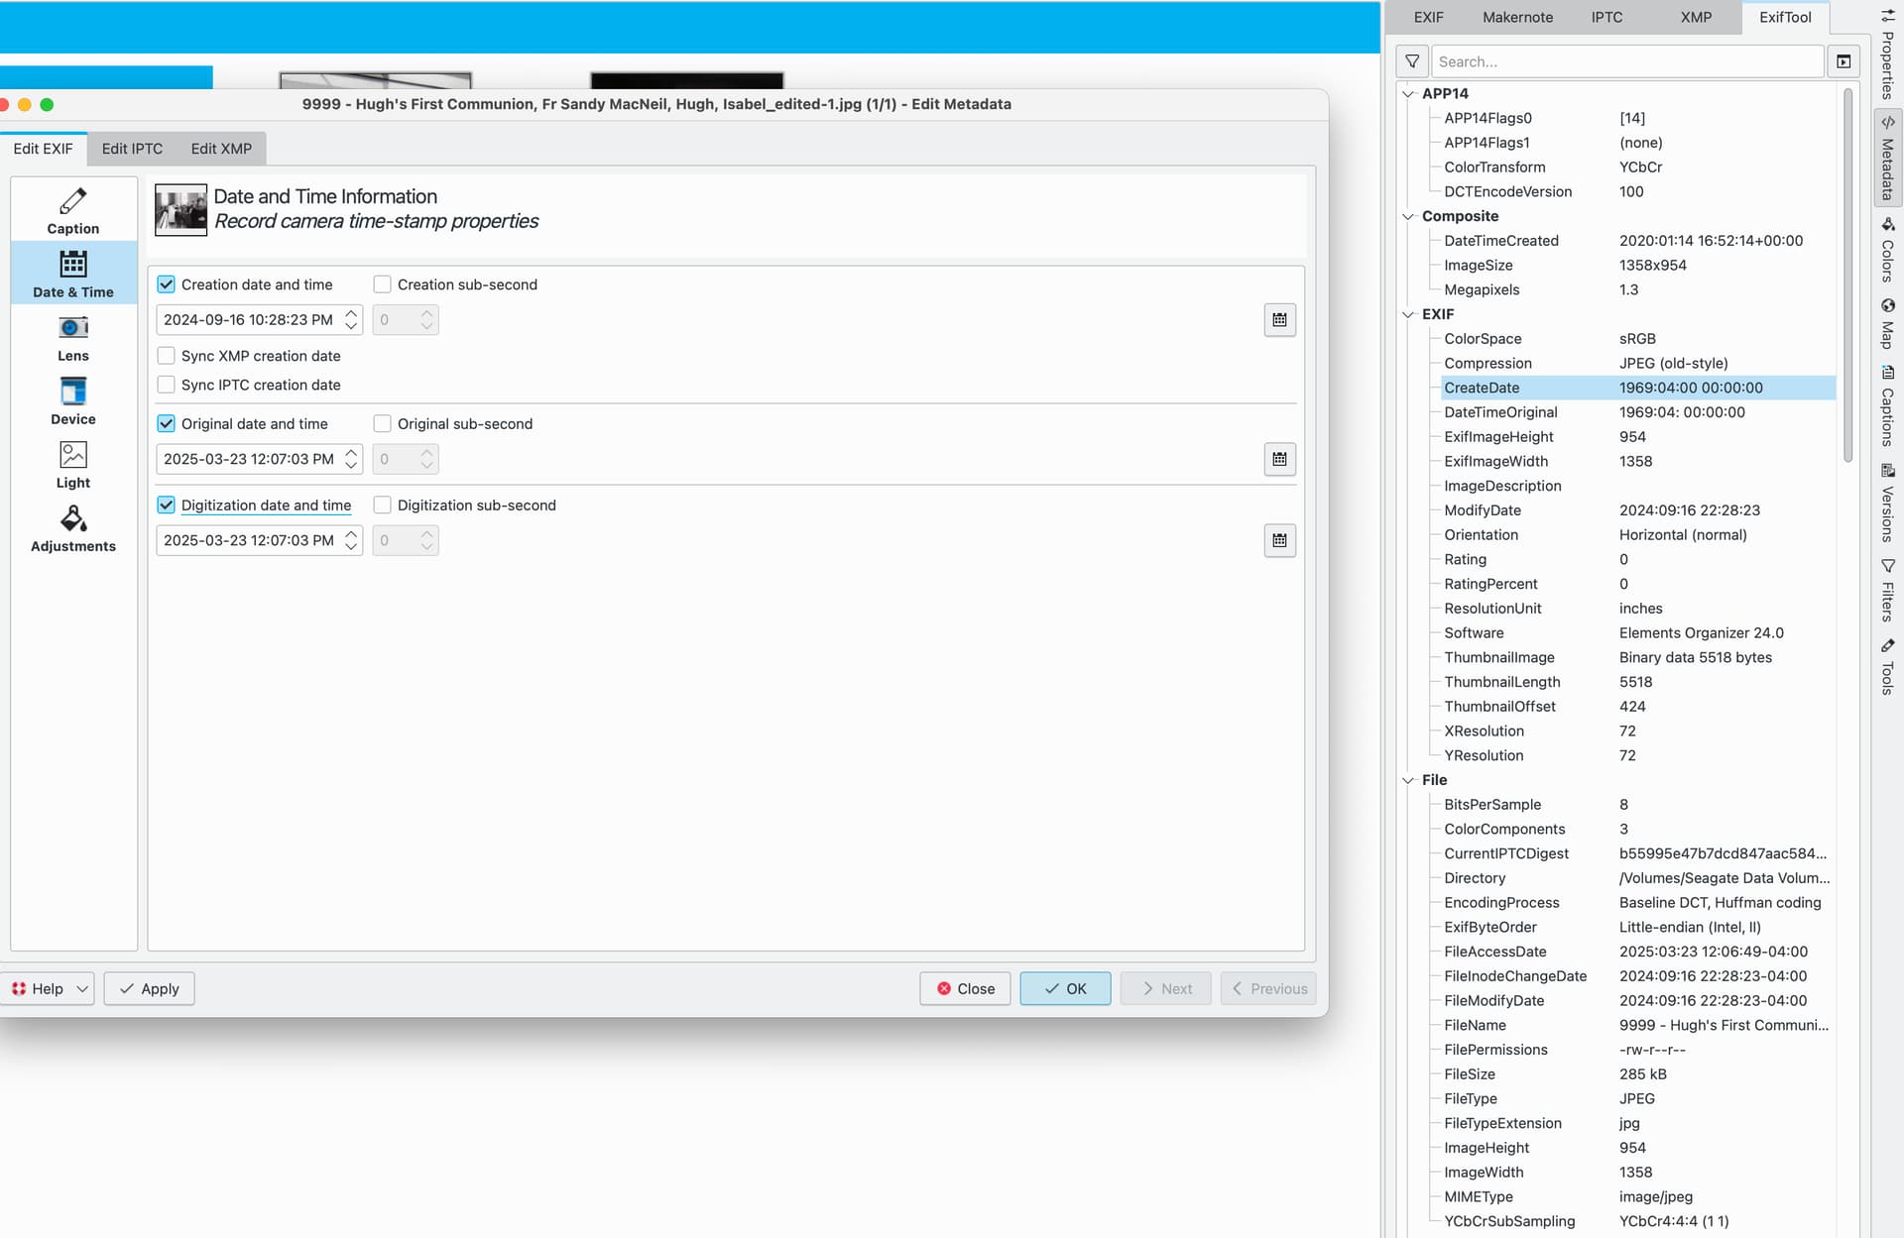Open the Help button dropdown arrow
The height and width of the screenshot is (1238, 1904).
(x=82, y=988)
